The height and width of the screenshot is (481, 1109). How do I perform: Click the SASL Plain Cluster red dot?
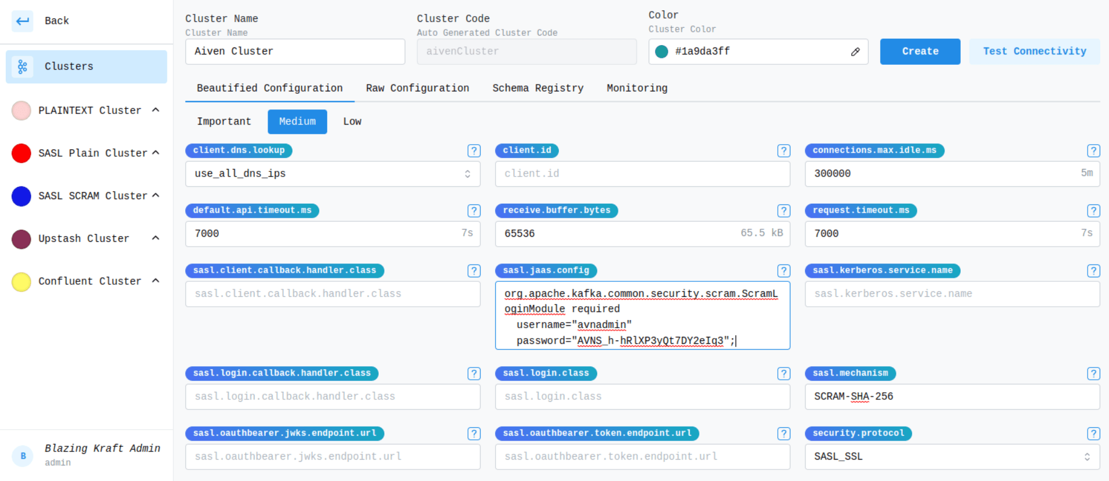click(x=21, y=153)
